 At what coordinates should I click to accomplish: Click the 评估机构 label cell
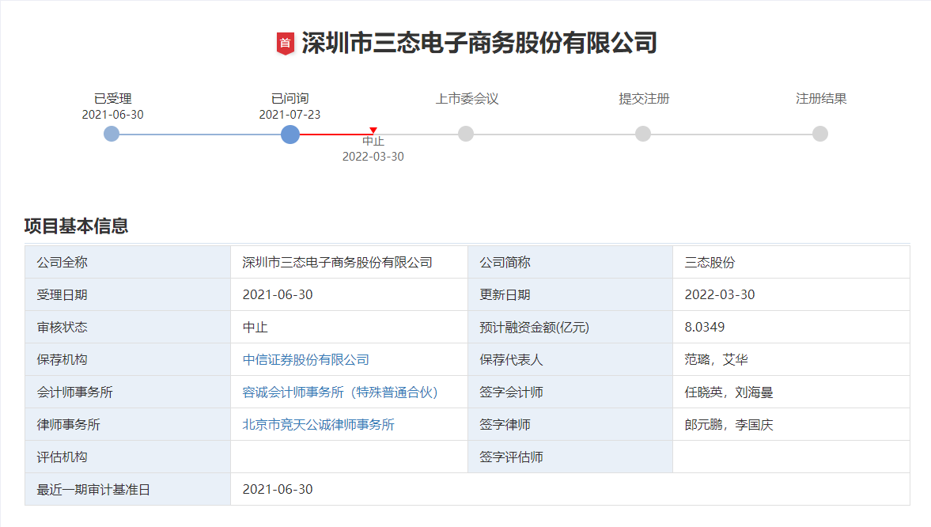127,457
